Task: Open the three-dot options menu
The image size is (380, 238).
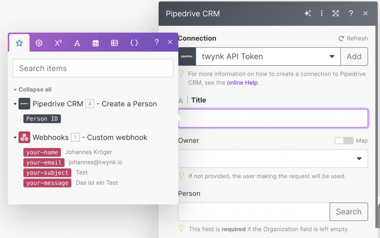Action: coord(322,14)
